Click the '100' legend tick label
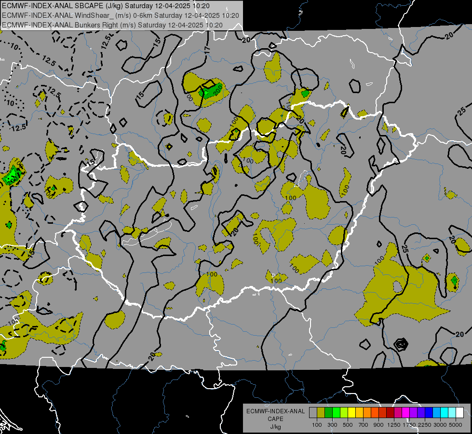This screenshot has width=472, height=434. pos(317,425)
